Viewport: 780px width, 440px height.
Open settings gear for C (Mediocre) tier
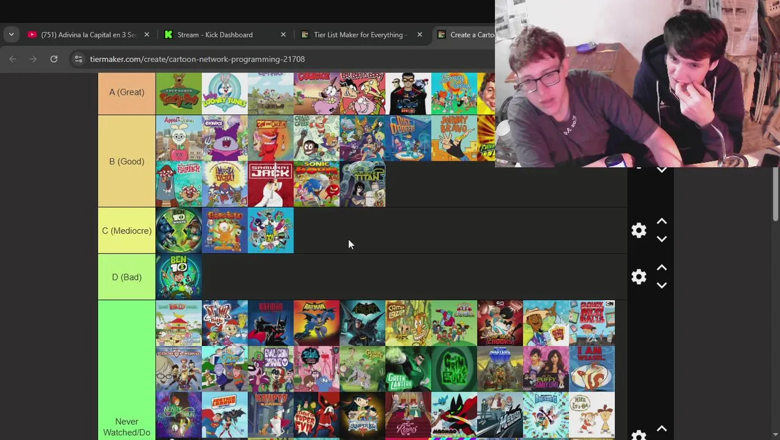click(x=639, y=230)
